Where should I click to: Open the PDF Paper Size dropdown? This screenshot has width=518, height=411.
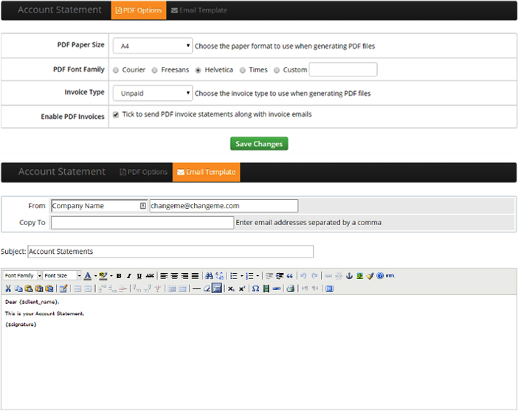coord(152,46)
